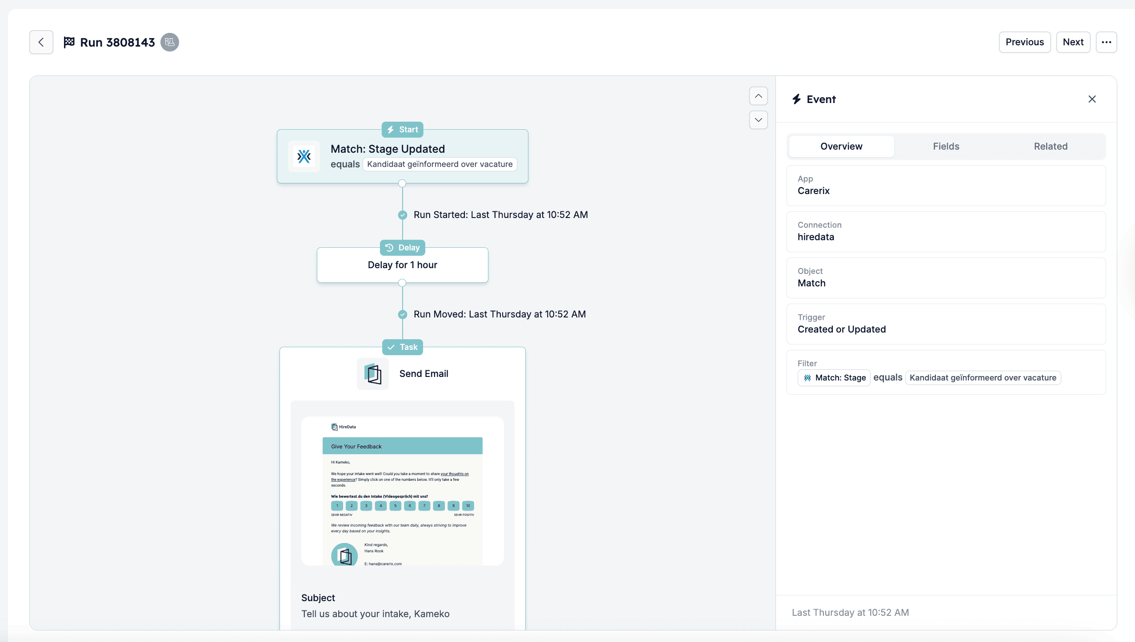Click the HireData logo in email preview
The image size is (1135, 642).
click(344, 427)
